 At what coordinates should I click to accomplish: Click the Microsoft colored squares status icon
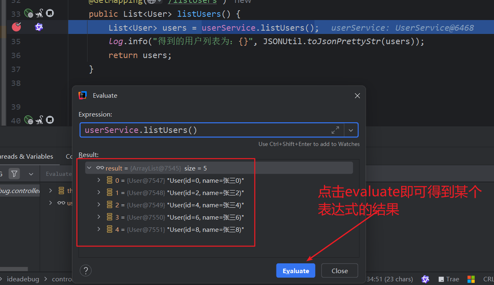tap(471, 279)
